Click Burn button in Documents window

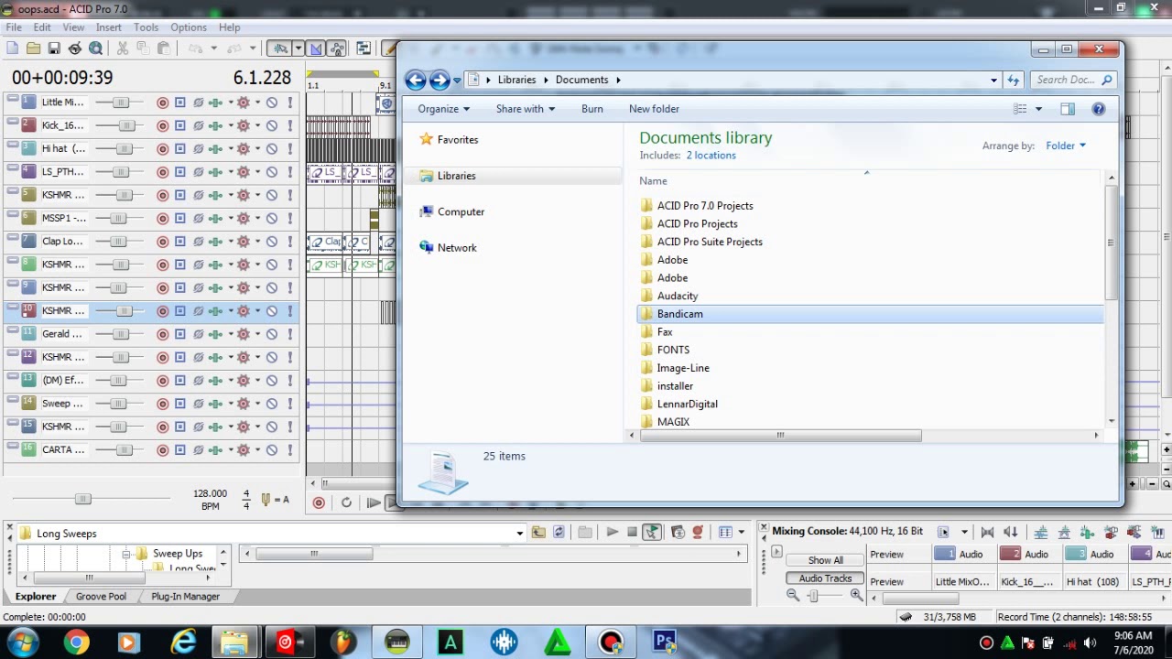click(592, 109)
